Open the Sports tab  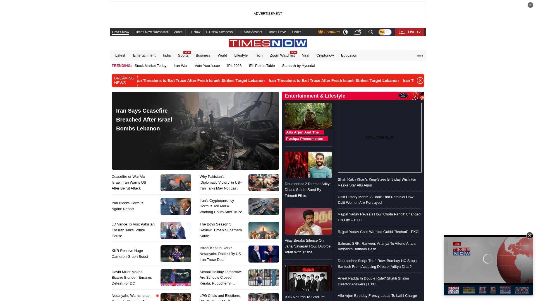click(x=183, y=55)
